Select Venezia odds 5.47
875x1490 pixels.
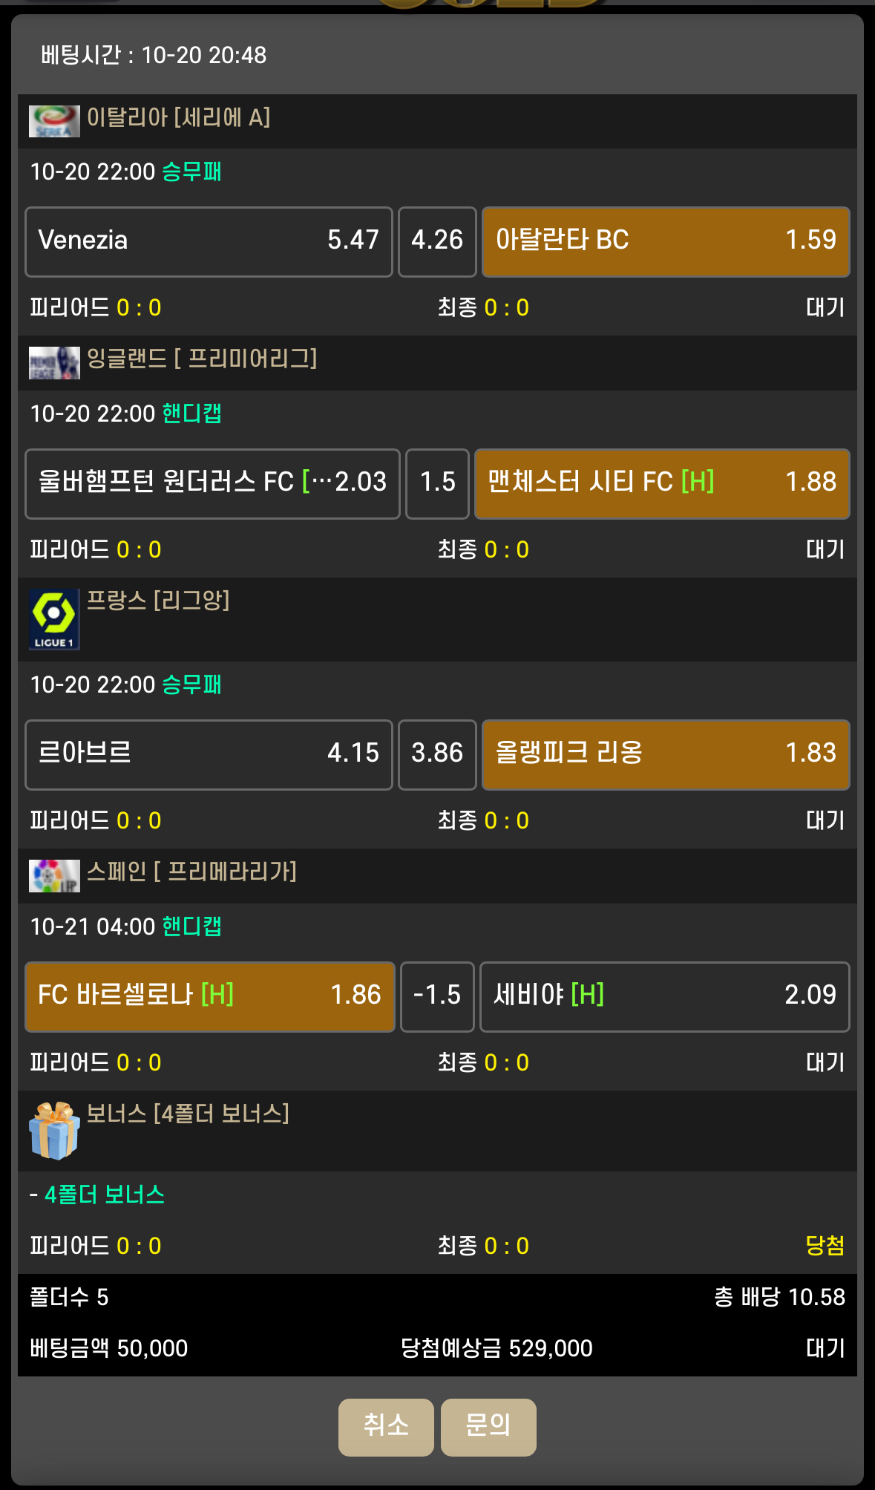(x=209, y=241)
